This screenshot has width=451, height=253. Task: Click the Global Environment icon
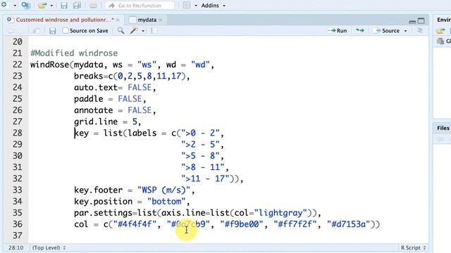point(440,41)
